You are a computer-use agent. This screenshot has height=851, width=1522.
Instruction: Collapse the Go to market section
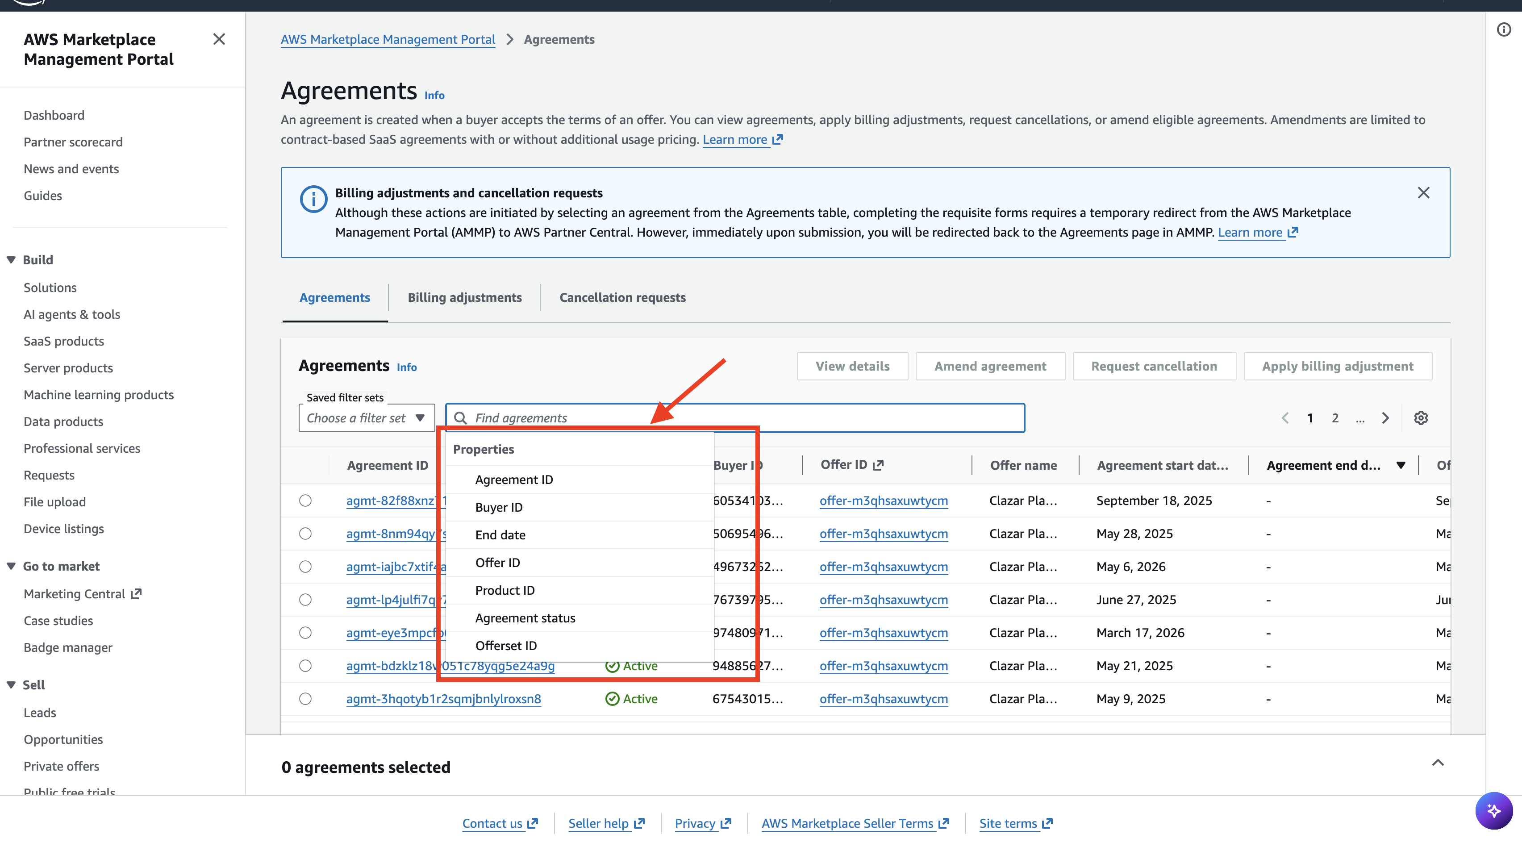point(11,566)
